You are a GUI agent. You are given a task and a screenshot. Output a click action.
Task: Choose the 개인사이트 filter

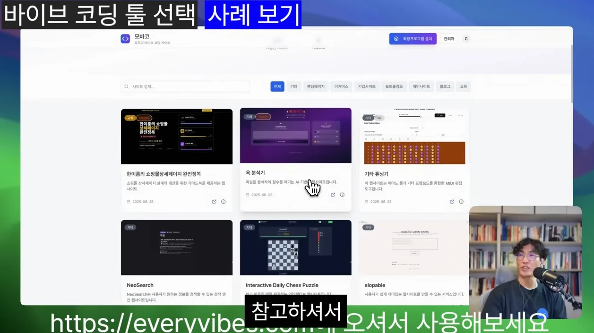[421, 86]
